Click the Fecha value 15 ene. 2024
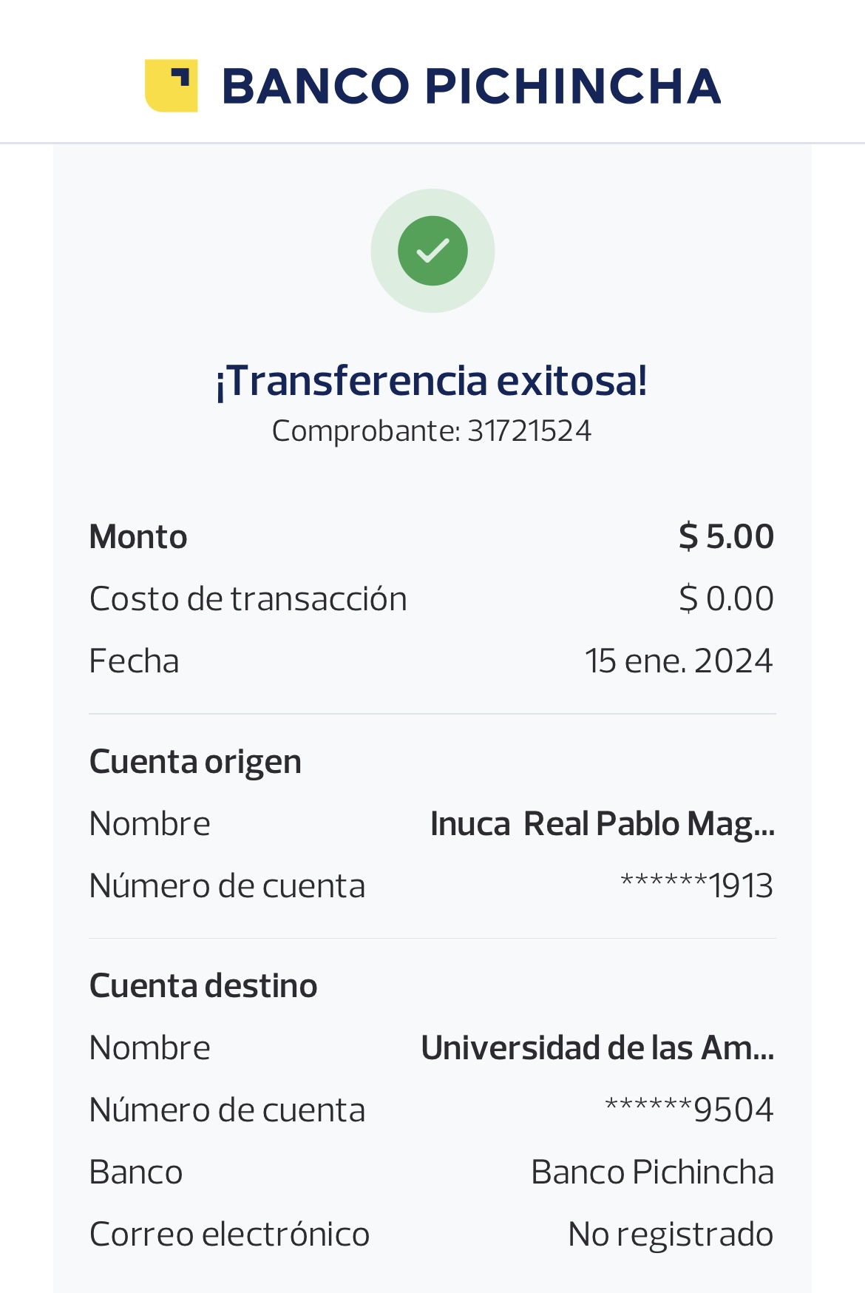The height and width of the screenshot is (1293, 865). [678, 661]
